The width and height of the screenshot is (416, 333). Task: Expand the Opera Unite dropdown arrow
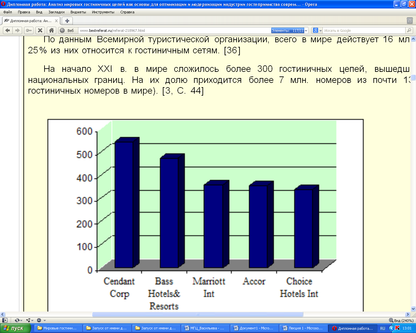(32, 321)
